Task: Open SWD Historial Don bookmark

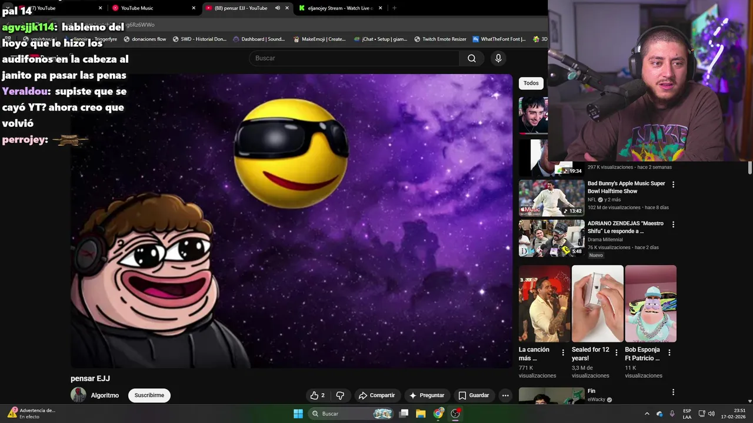Action: [x=199, y=39]
